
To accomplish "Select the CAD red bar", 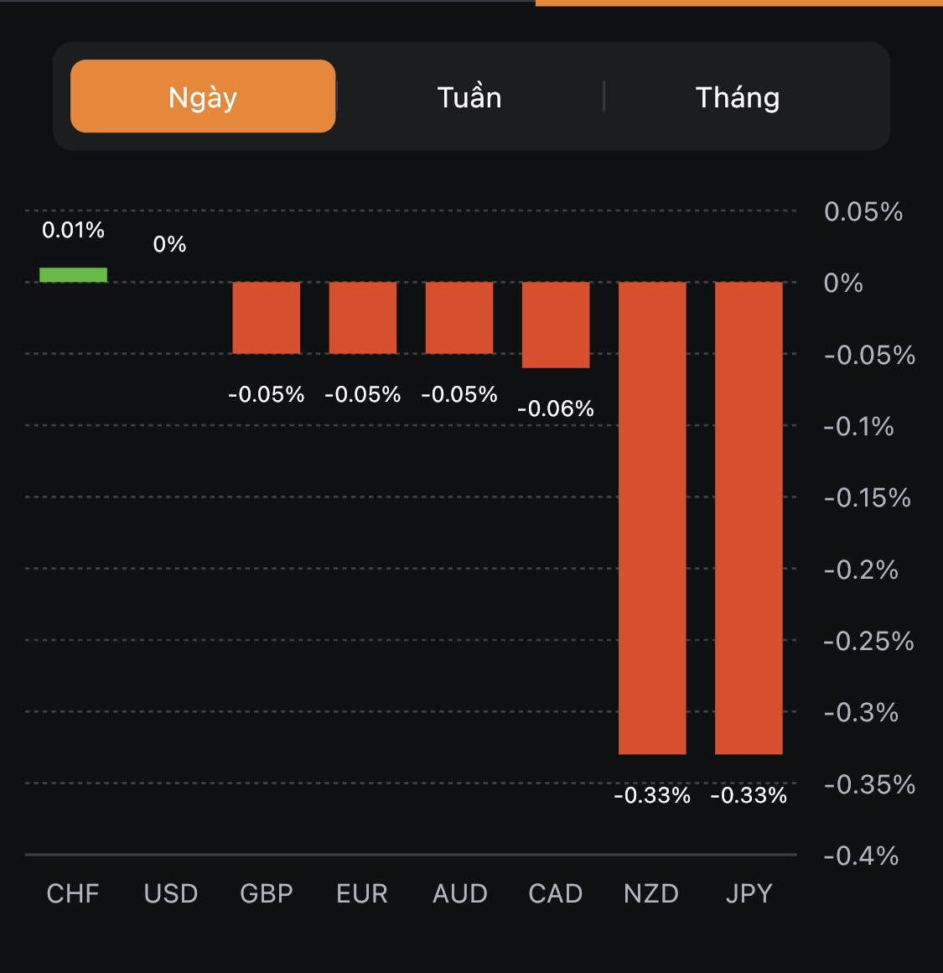I will (x=556, y=325).
